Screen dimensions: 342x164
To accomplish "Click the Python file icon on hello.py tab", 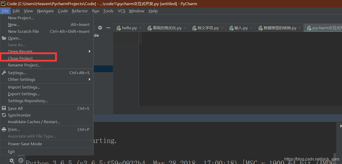I will tap(119, 28).
